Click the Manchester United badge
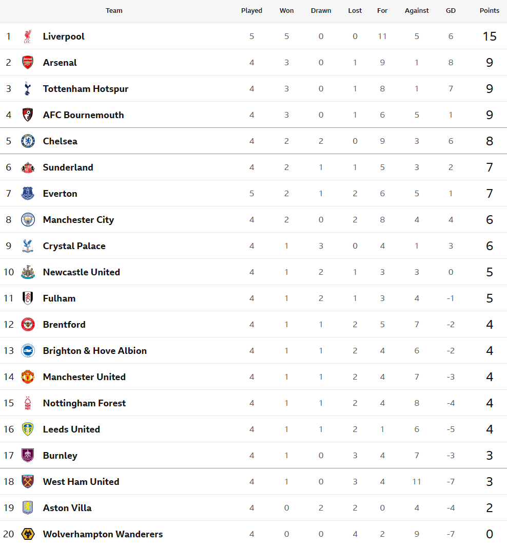 (28, 377)
